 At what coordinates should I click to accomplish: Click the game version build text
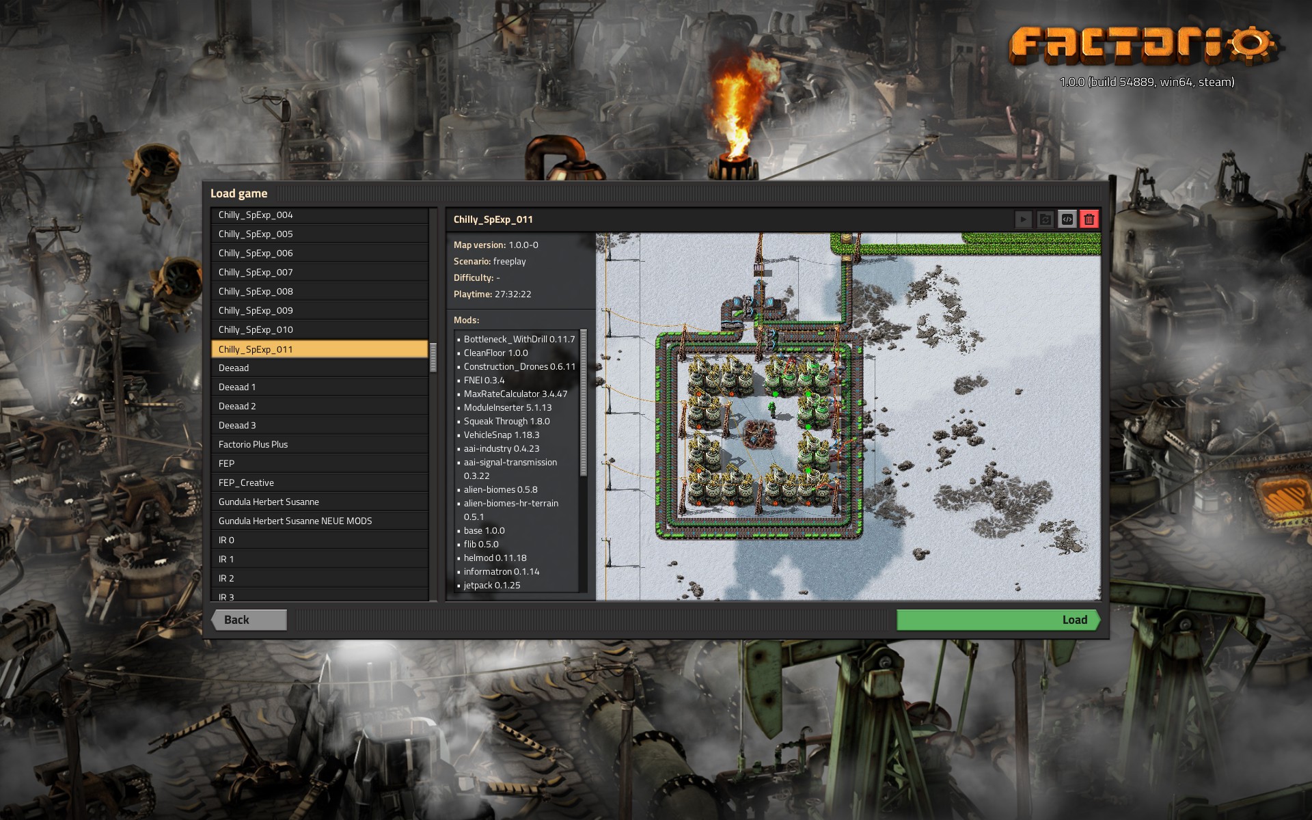pos(1147,82)
